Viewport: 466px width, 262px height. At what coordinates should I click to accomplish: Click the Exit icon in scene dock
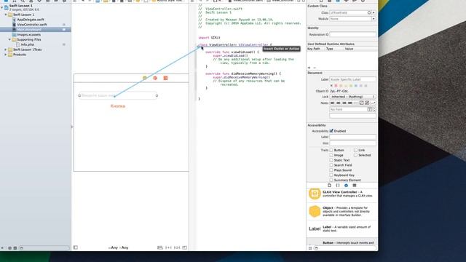click(x=165, y=78)
